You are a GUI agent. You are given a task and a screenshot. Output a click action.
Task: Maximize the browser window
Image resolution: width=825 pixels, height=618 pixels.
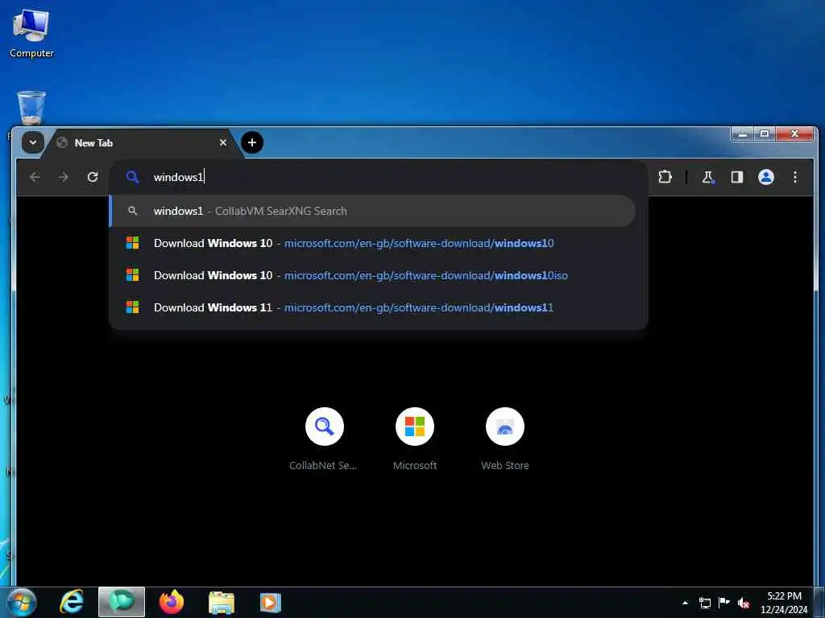[765, 134]
